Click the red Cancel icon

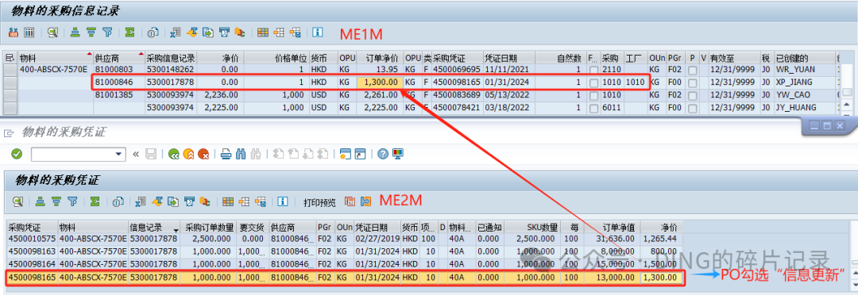(203, 154)
